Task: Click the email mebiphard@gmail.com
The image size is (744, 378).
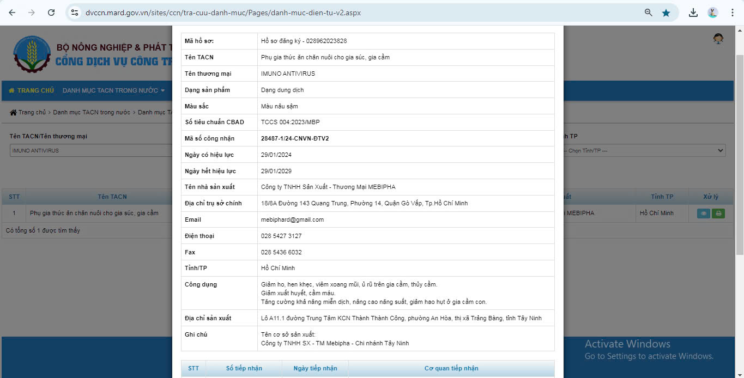Action: click(293, 220)
